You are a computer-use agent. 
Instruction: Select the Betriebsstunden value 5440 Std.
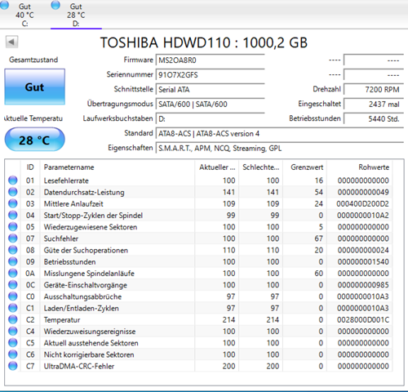(x=374, y=119)
